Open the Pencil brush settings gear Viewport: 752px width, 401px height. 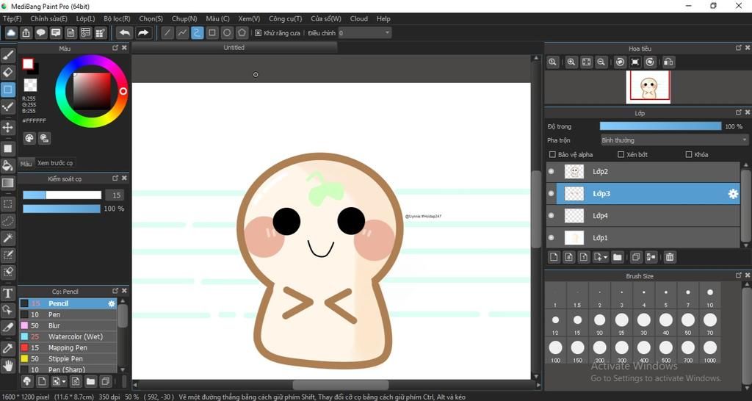pyautogui.click(x=112, y=303)
